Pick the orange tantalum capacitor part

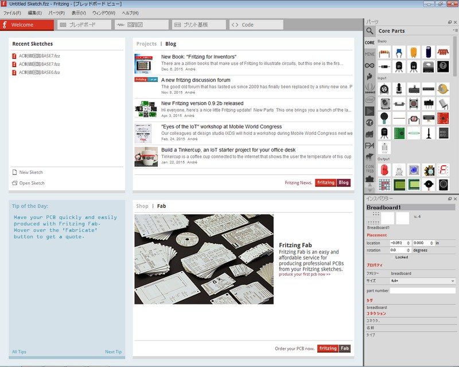point(414,53)
